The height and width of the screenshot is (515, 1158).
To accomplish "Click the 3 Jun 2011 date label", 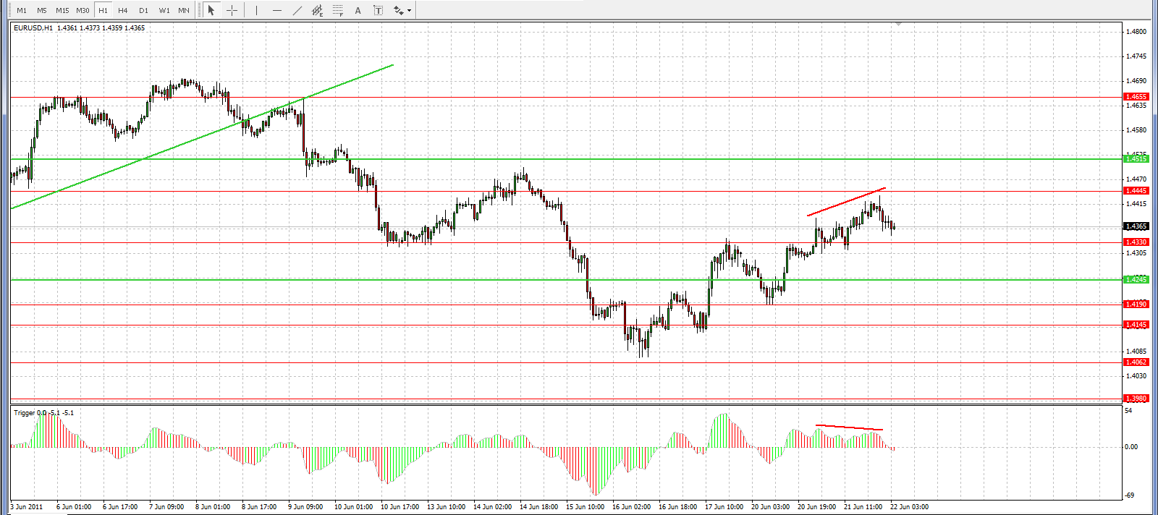I will click(x=27, y=507).
